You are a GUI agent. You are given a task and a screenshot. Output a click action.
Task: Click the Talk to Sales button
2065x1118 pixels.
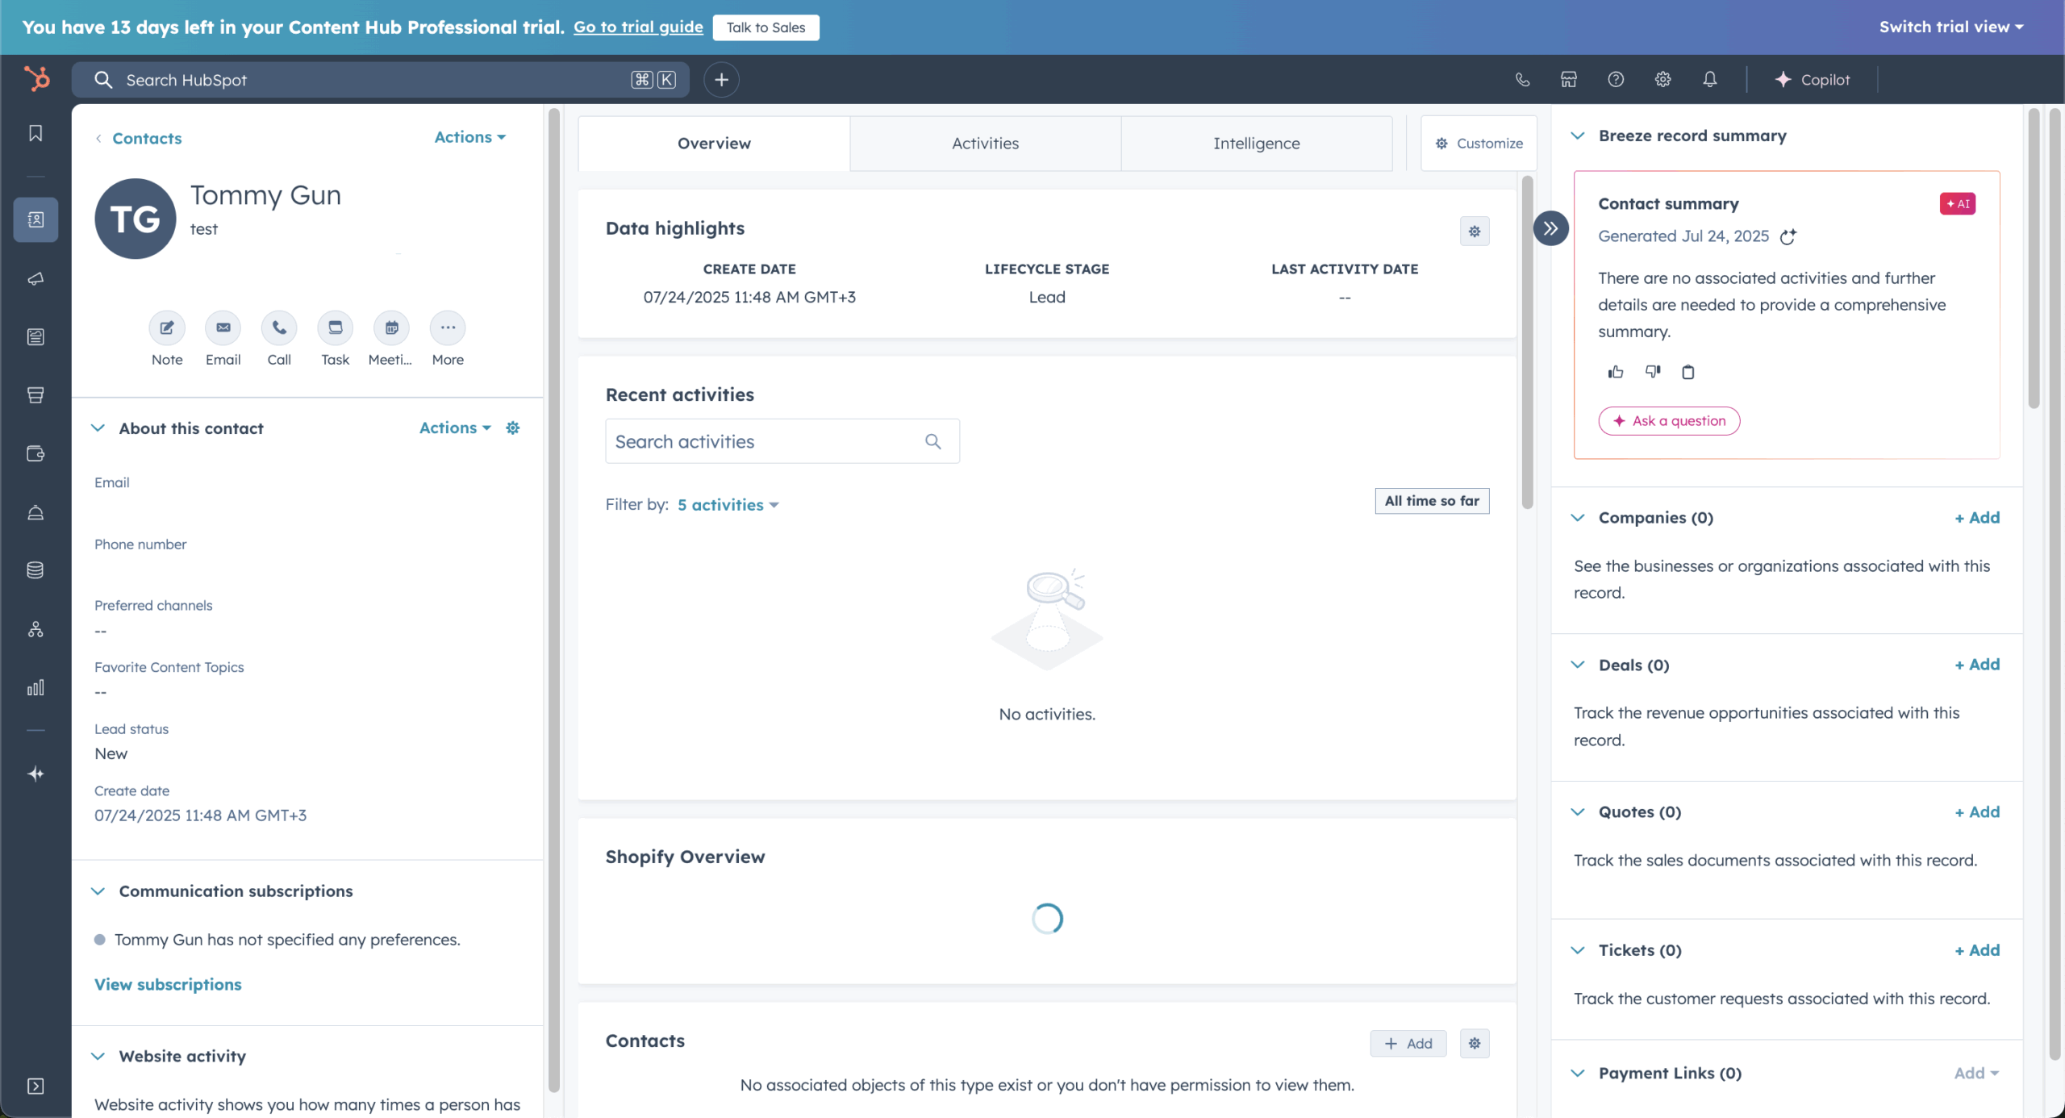766,27
